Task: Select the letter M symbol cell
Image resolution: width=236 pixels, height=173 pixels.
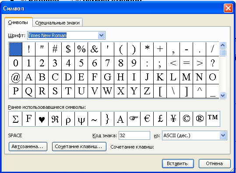Action: tap(186, 77)
